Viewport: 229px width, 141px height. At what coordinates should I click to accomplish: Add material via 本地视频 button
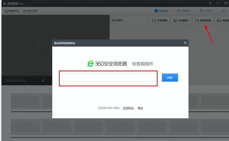click(x=160, y=20)
